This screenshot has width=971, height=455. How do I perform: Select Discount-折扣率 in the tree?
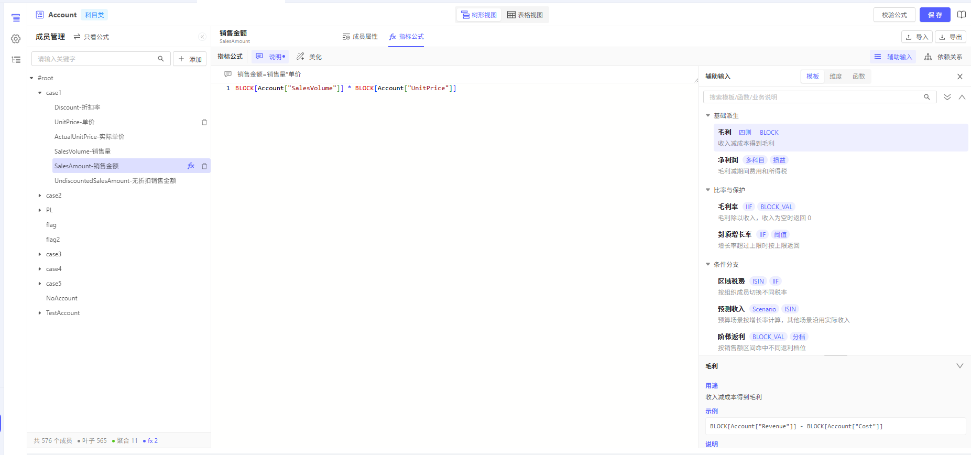pyautogui.click(x=78, y=107)
